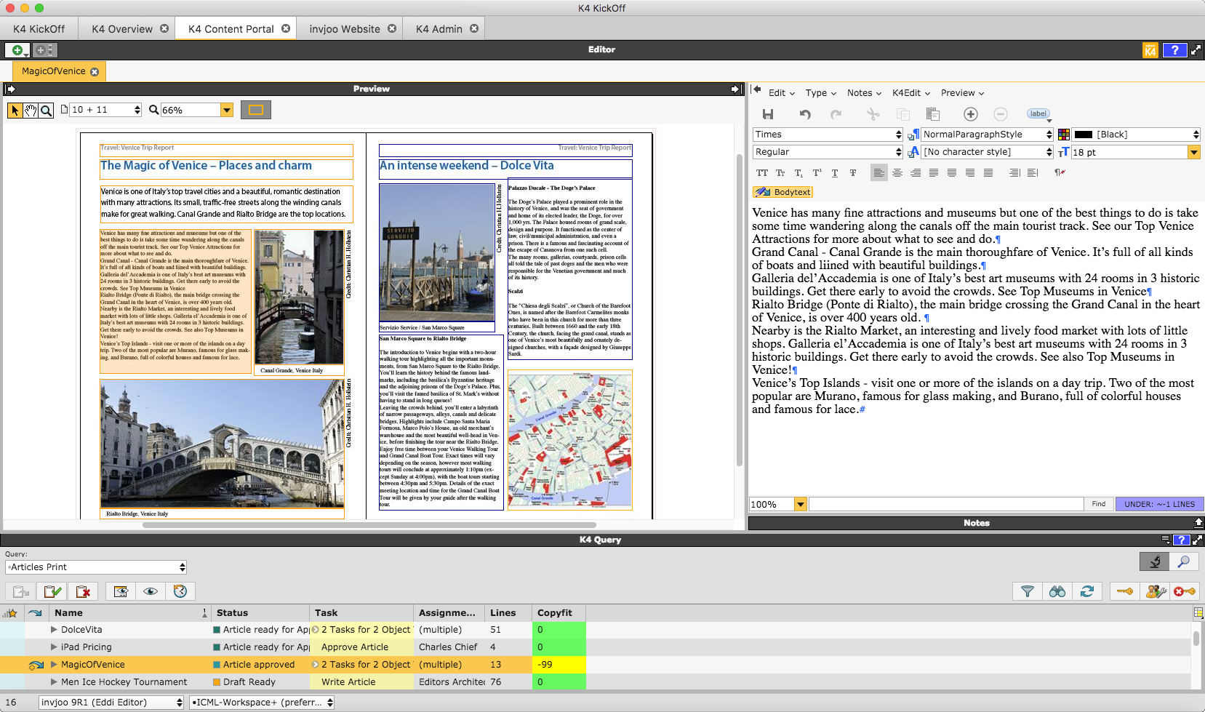Click the binoculars find icon
Screen dimensions: 1205x712
1057,591
